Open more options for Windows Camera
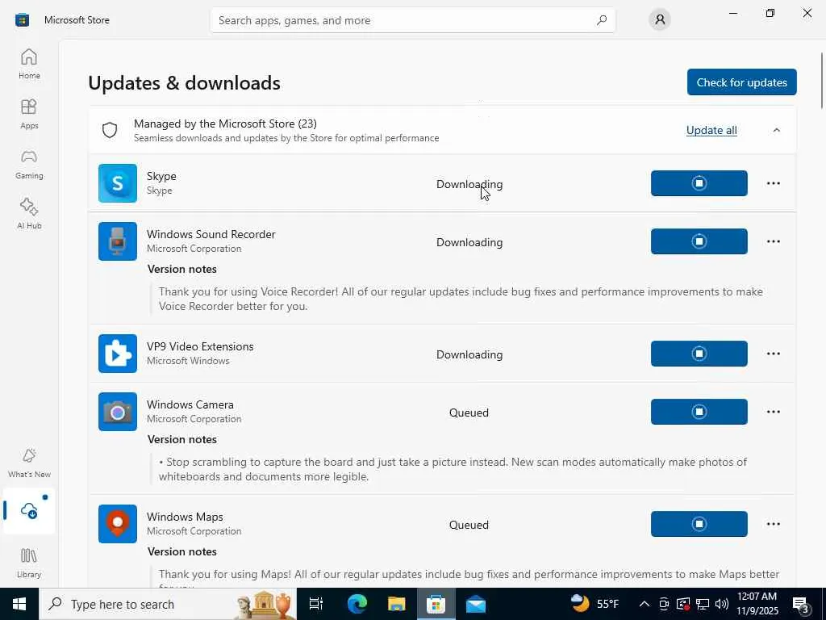Viewport: 826px width, 620px height. click(x=774, y=412)
